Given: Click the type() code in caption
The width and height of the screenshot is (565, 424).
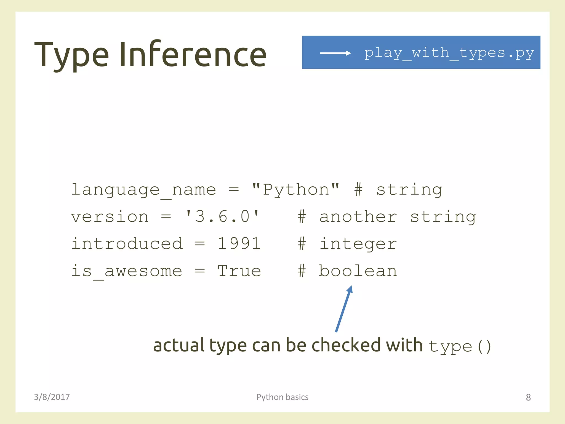Looking at the screenshot, I should tap(460, 346).
